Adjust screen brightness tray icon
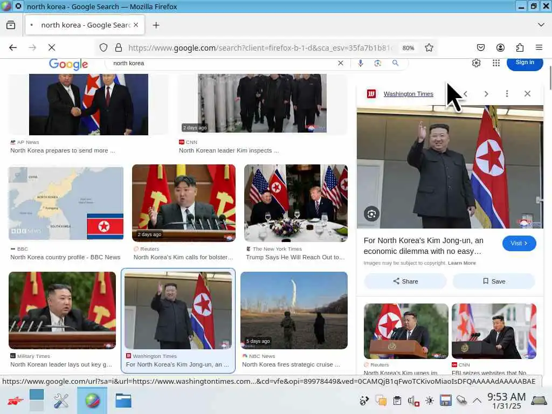 pyautogui.click(x=430, y=401)
